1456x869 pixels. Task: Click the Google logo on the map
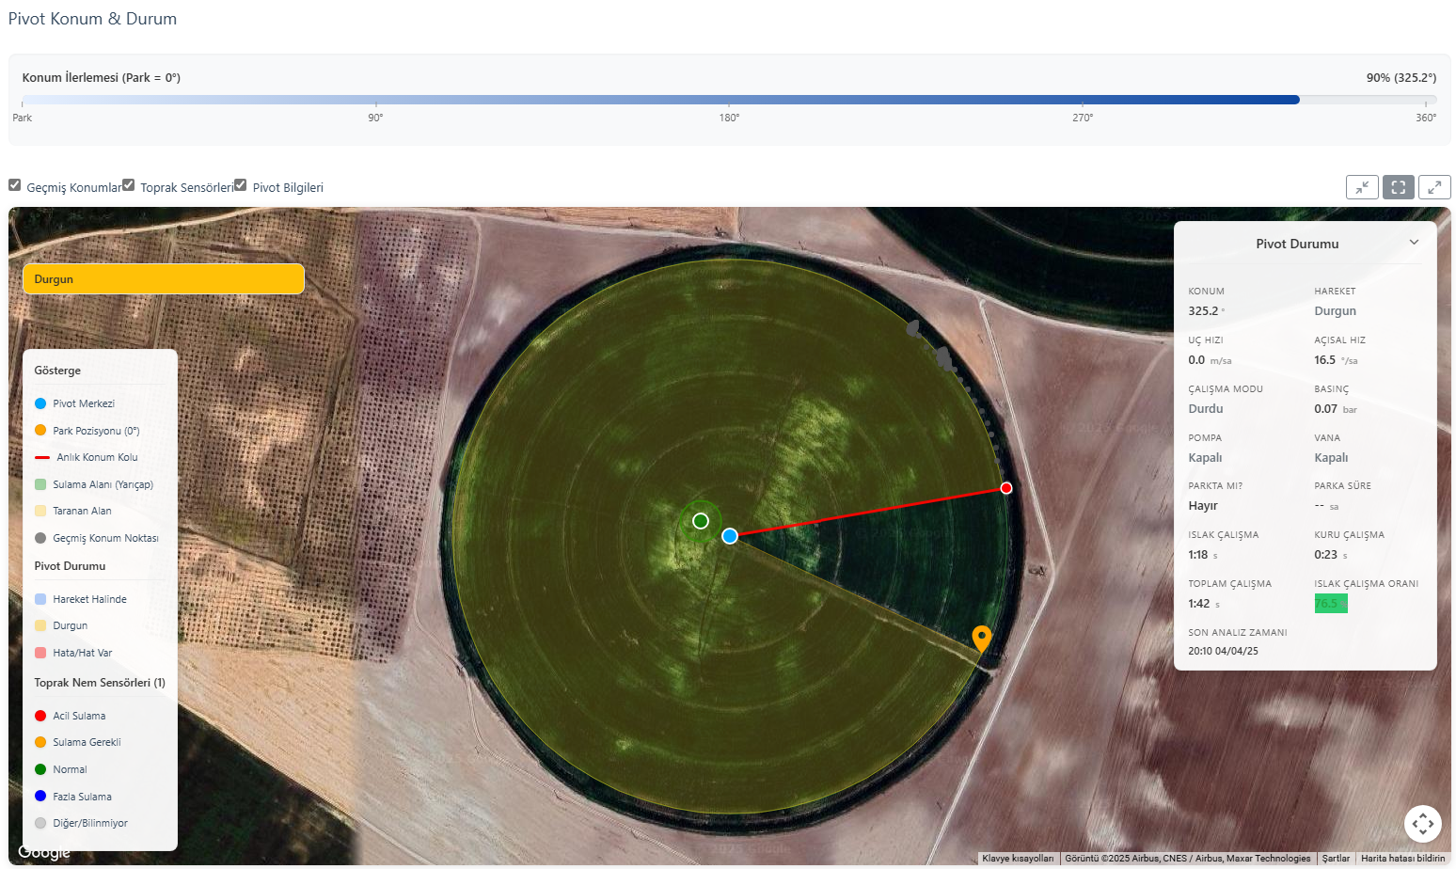tap(43, 852)
